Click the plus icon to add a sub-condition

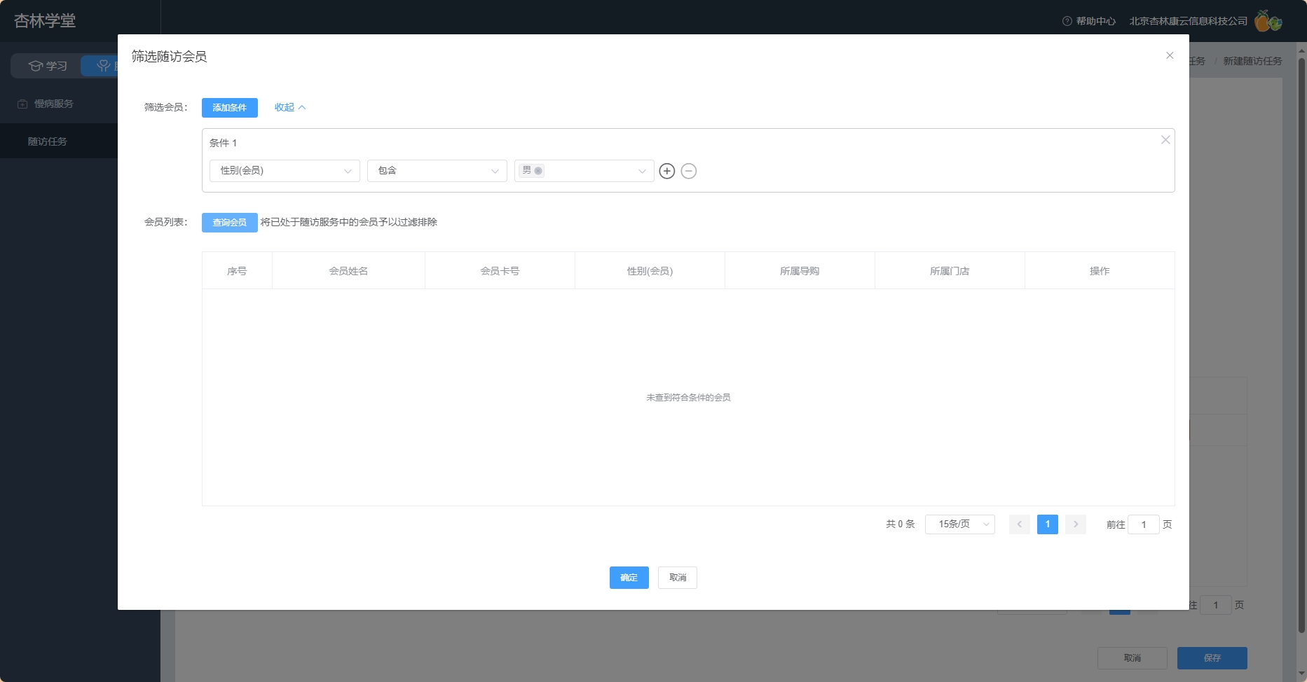(667, 171)
